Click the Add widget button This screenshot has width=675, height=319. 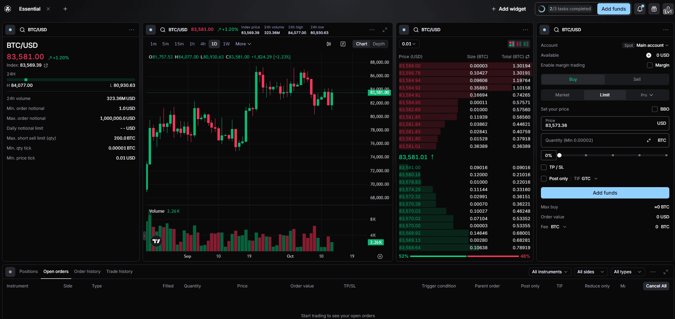tap(509, 9)
